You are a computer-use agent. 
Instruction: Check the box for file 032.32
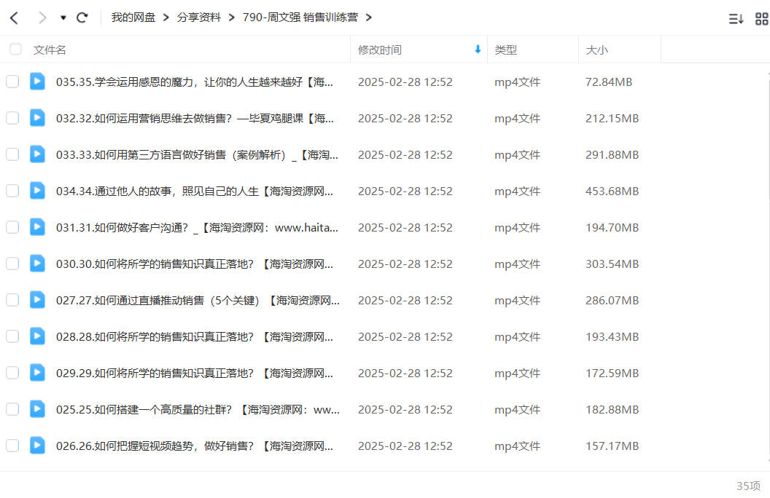pyautogui.click(x=12, y=118)
